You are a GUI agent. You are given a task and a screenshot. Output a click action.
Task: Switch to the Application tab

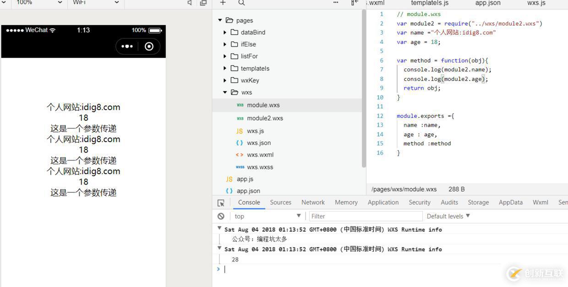tap(383, 202)
